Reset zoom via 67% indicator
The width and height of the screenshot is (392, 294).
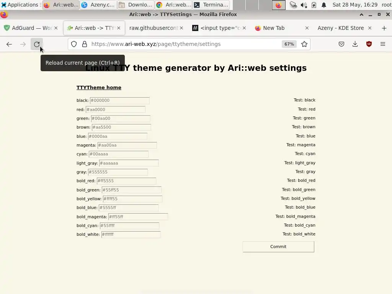pos(289,44)
